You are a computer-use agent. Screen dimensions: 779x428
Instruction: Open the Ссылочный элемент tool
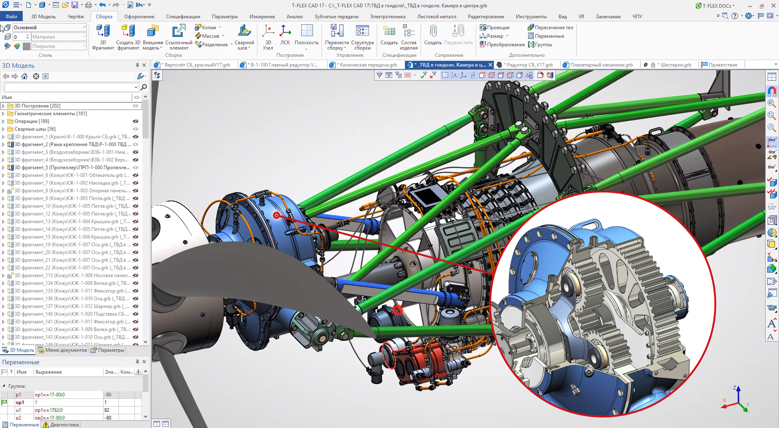coord(179,32)
